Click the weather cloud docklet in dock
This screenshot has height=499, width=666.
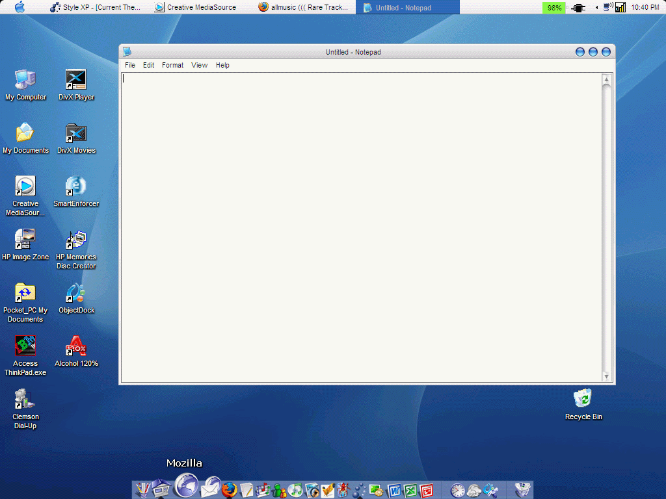(474, 490)
